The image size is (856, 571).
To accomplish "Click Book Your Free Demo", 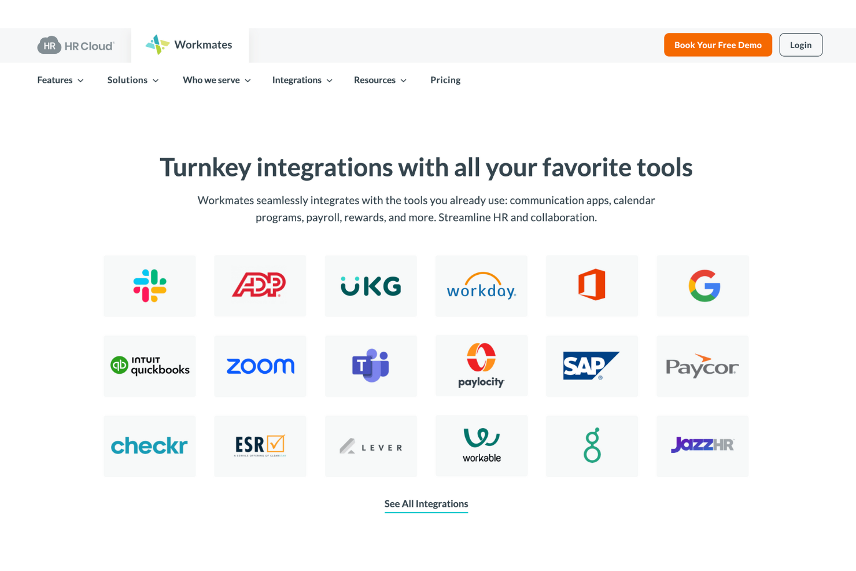I will [718, 45].
